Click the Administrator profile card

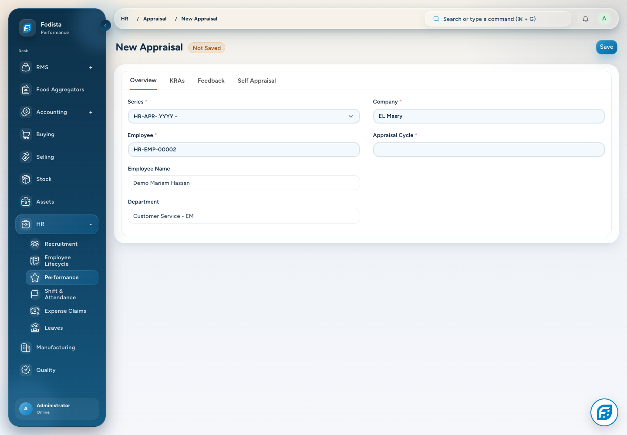(x=57, y=409)
